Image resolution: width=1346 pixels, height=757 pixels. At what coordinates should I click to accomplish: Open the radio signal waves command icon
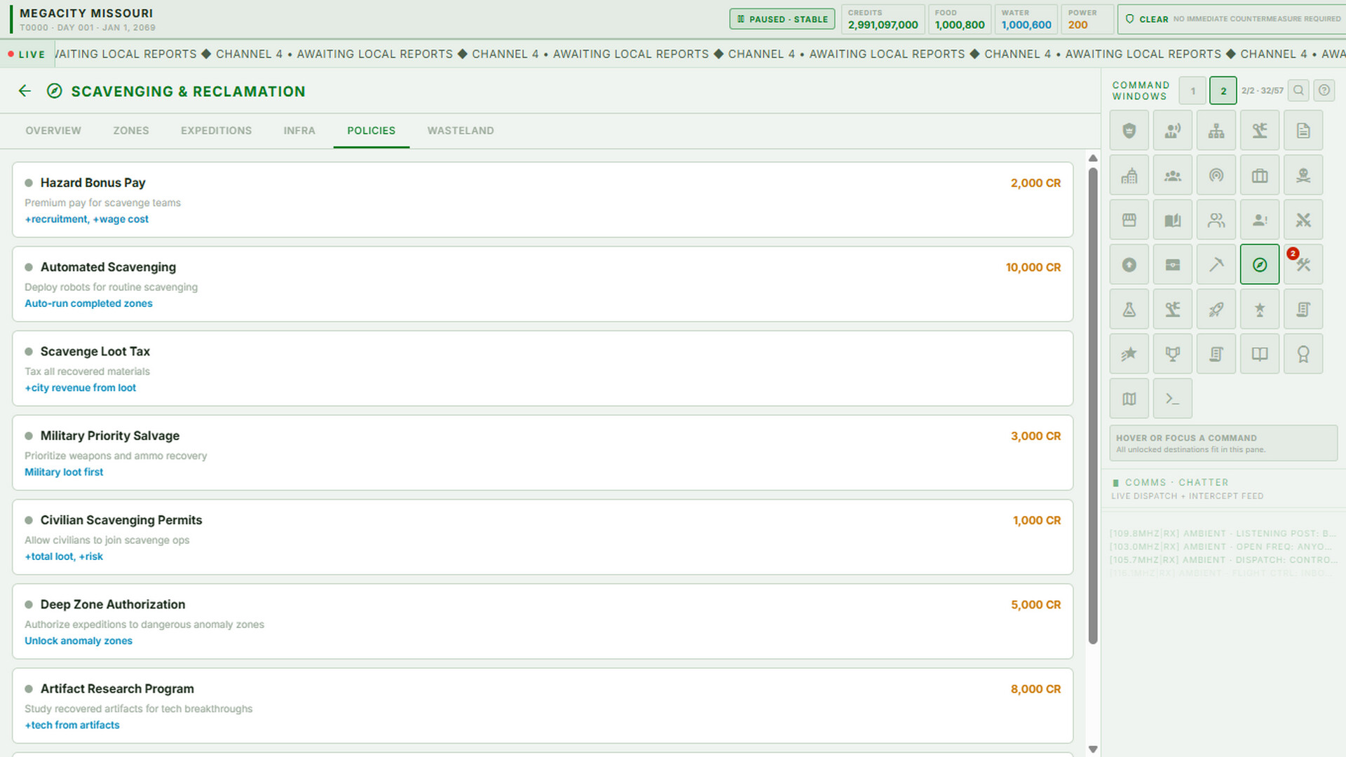pos(1216,175)
